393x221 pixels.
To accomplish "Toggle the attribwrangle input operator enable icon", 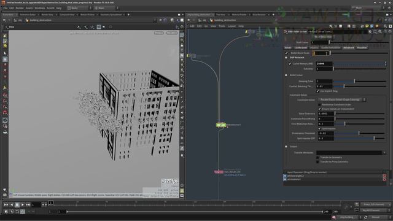I will click(285, 176).
